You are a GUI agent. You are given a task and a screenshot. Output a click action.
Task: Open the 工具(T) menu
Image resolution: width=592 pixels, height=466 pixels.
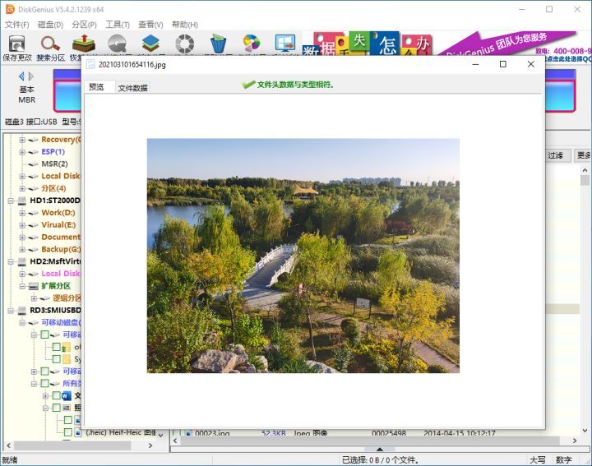click(x=118, y=25)
